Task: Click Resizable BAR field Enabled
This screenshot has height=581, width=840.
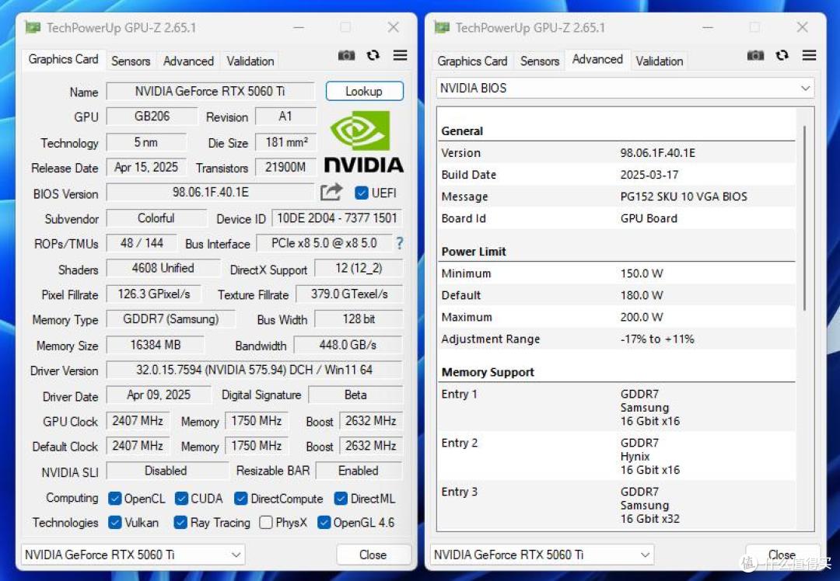Action: click(x=359, y=471)
